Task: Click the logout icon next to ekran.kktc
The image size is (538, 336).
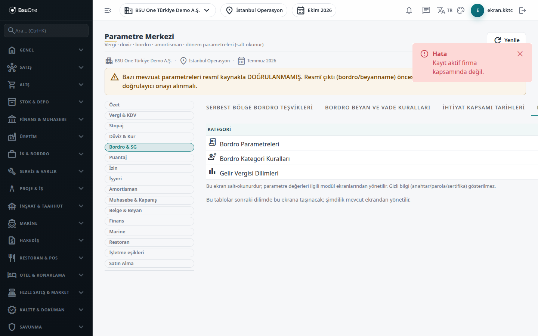Action: coord(523,10)
